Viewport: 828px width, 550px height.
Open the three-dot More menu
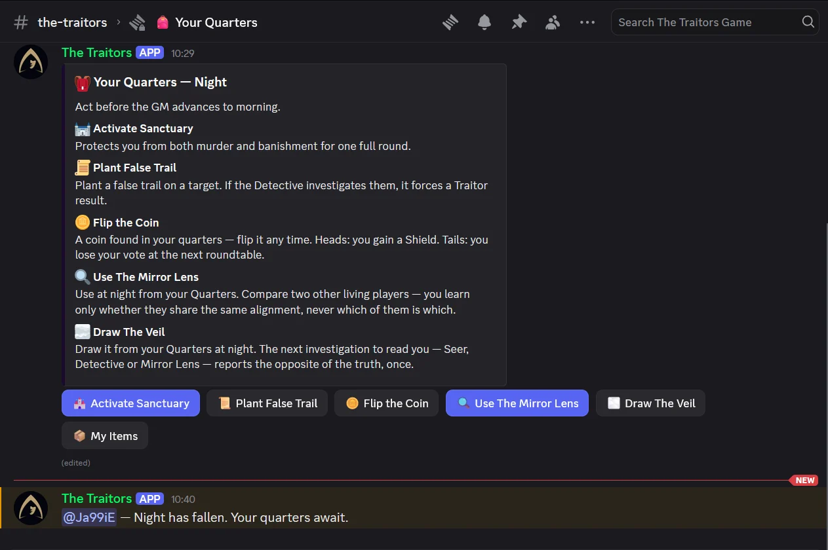click(587, 22)
